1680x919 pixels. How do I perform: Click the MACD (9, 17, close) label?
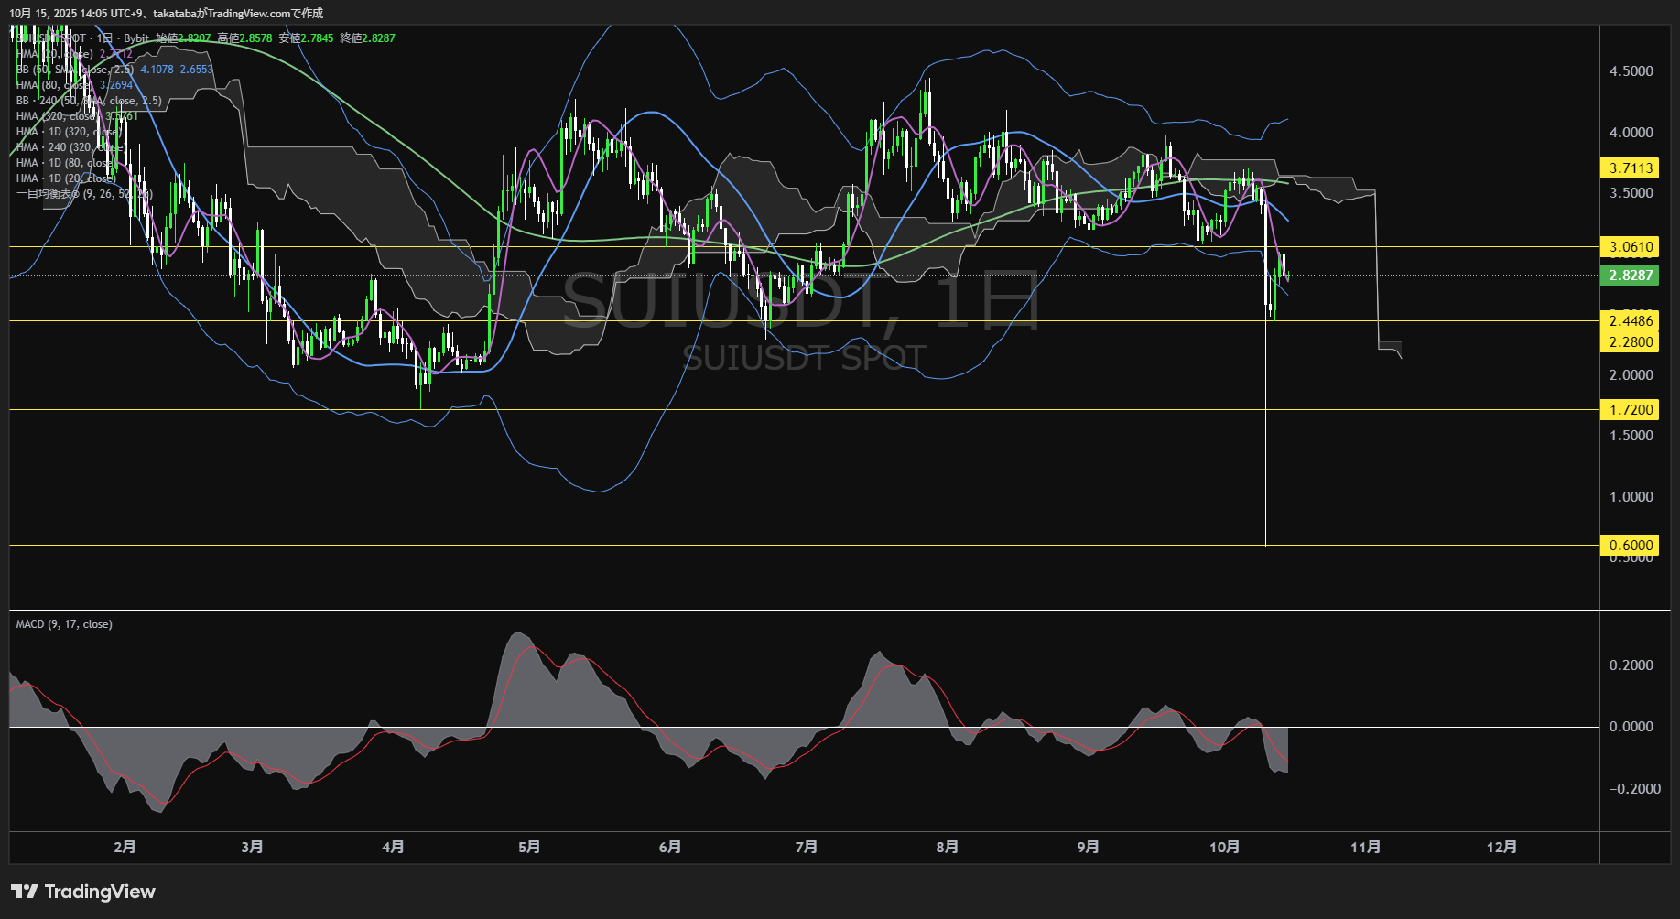pyautogui.click(x=64, y=624)
